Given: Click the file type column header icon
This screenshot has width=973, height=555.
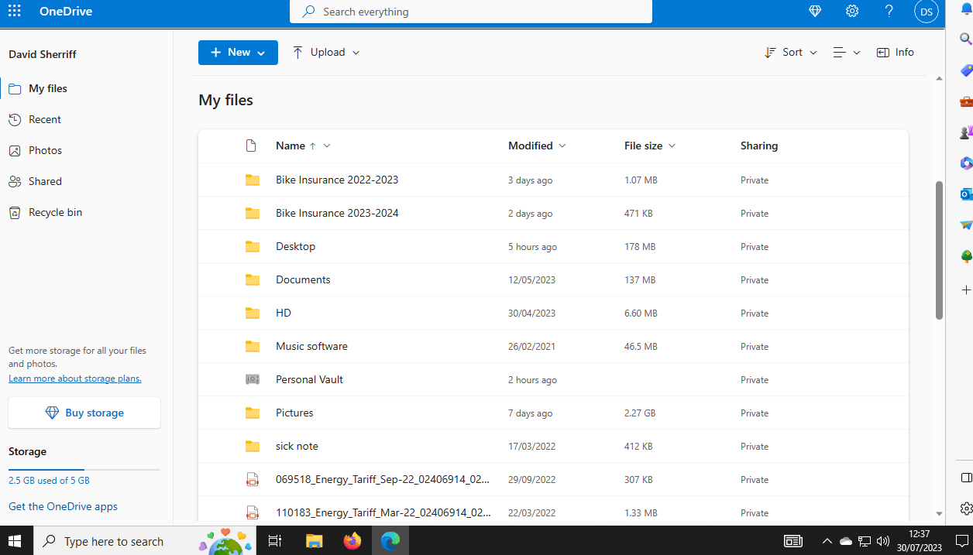Looking at the screenshot, I should [250, 146].
